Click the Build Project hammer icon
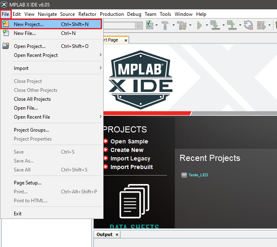 point(165,25)
